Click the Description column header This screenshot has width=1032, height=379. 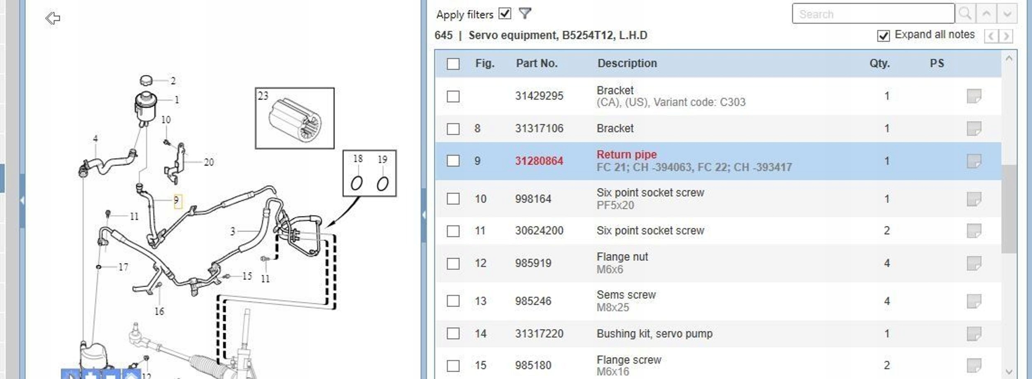pos(627,63)
